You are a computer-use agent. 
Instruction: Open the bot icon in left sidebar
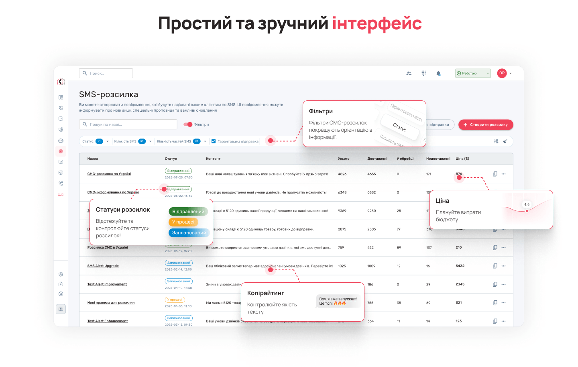(61, 141)
